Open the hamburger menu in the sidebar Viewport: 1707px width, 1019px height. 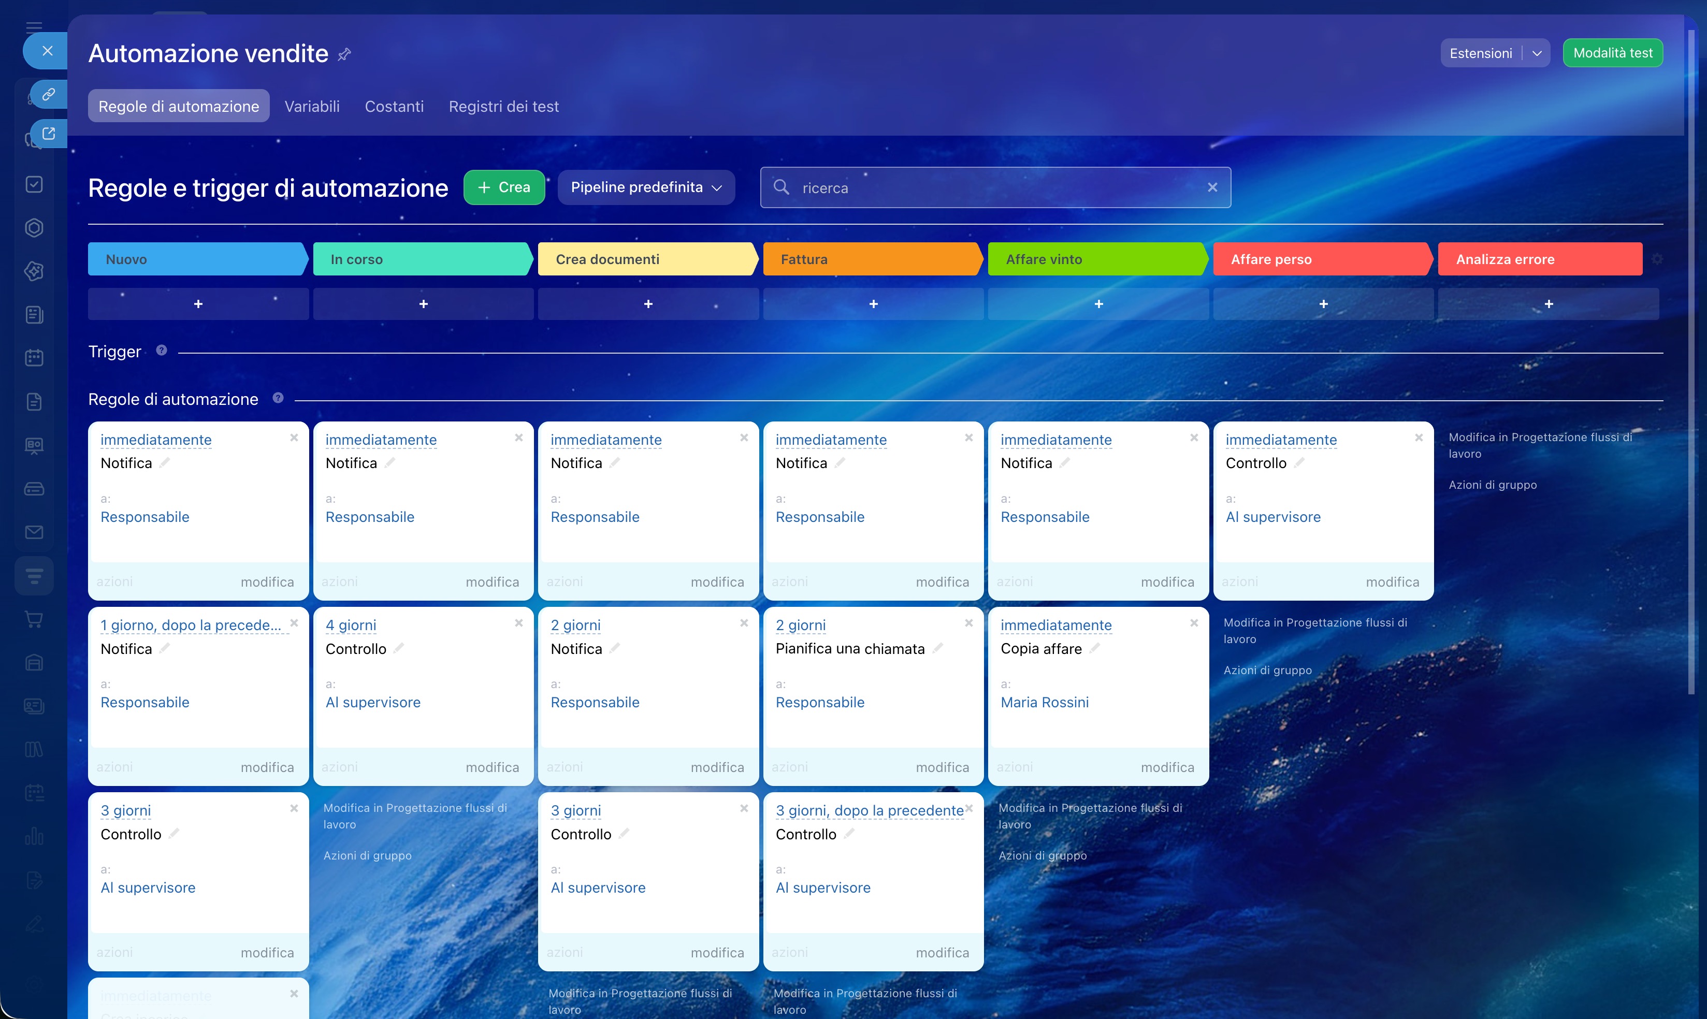34,27
